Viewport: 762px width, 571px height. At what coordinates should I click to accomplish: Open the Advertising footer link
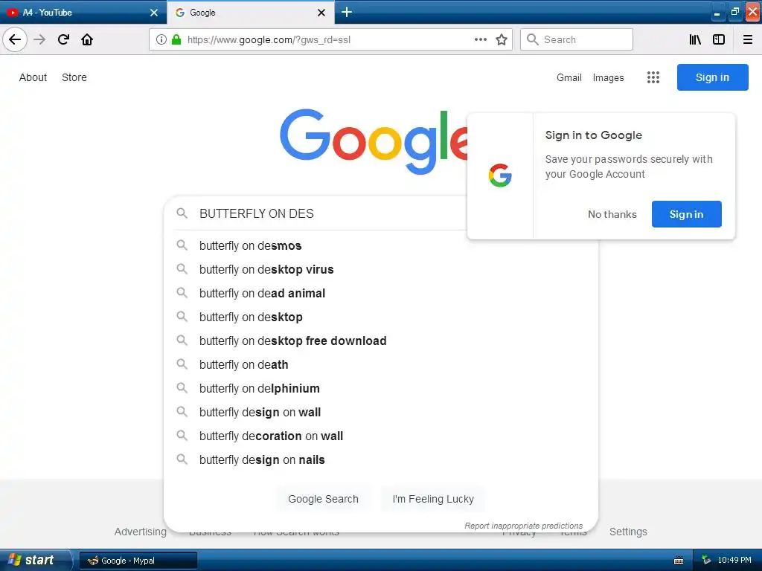[x=141, y=532]
